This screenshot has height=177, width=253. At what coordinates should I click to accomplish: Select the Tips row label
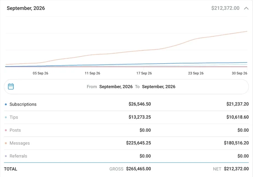tap(14, 117)
